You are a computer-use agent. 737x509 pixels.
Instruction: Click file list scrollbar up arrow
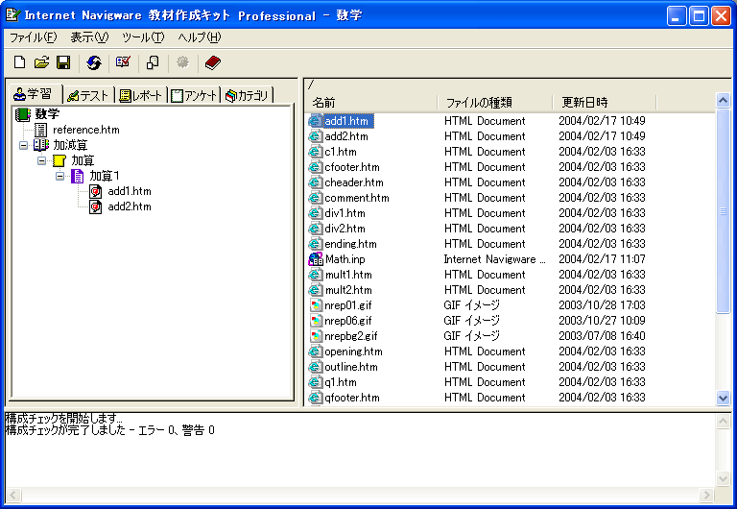723,100
